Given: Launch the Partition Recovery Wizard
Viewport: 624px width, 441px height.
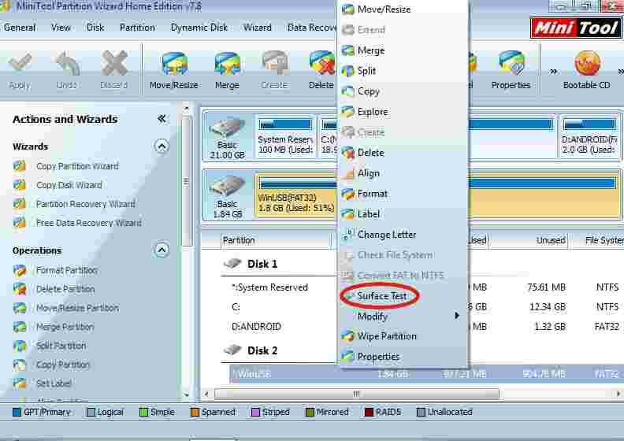Looking at the screenshot, I should tap(86, 204).
